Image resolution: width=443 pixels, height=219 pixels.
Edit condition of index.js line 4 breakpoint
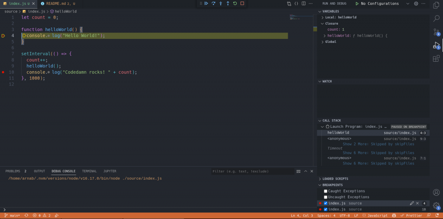[412, 203]
